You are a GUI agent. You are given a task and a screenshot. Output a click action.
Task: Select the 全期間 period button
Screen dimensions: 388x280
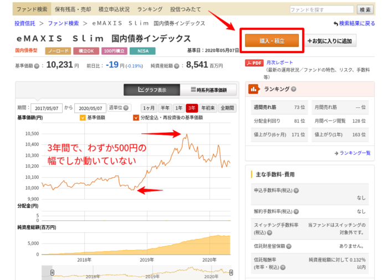[x=227, y=108]
